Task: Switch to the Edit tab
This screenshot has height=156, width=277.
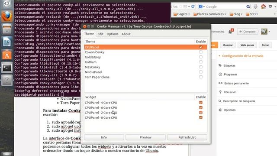Action: coord(100,34)
